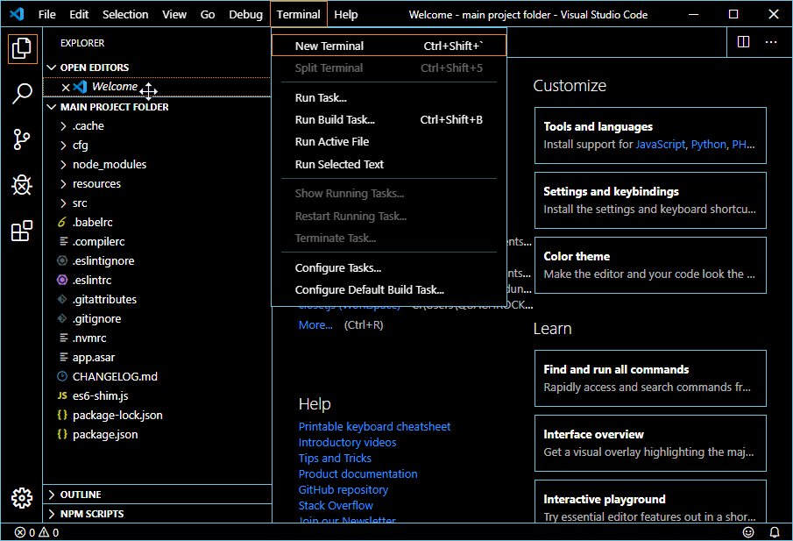Image resolution: width=793 pixels, height=541 pixels.
Task: Select Configure Default Build Task...
Action: [x=389, y=290]
